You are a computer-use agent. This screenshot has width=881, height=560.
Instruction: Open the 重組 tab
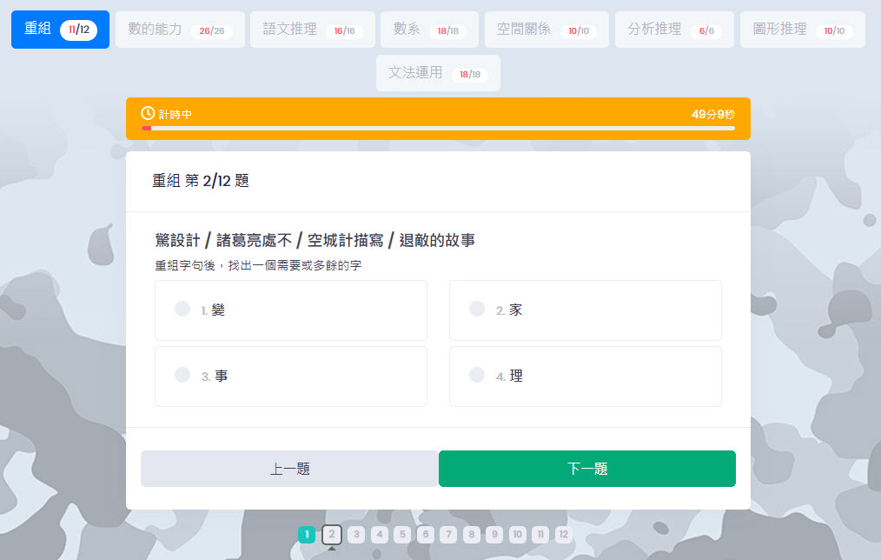coord(60,30)
